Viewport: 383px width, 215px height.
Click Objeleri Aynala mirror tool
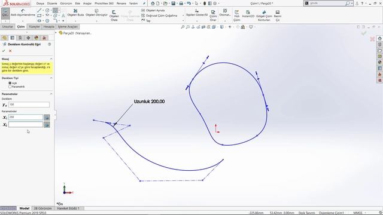(153, 11)
